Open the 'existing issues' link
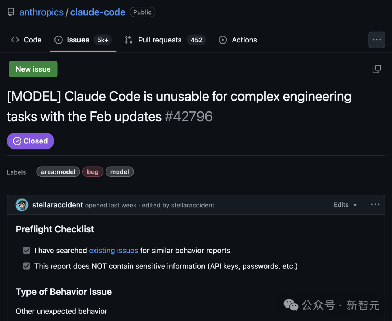This screenshot has height=321, width=392. click(x=113, y=250)
